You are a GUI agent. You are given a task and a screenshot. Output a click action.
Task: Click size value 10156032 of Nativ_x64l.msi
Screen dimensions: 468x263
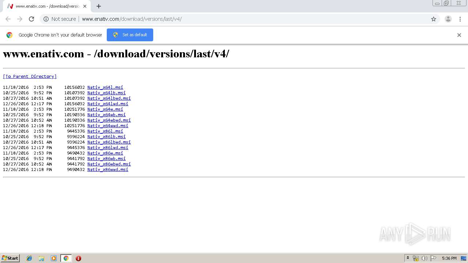point(75,87)
